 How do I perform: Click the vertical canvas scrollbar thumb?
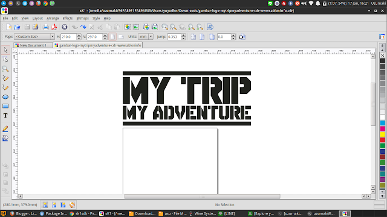click(373, 104)
